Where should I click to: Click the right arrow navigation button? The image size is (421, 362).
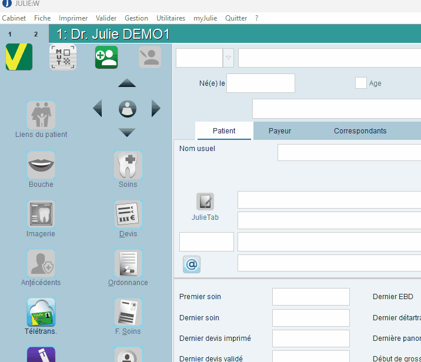pyautogui.click(x=156, y=108)
